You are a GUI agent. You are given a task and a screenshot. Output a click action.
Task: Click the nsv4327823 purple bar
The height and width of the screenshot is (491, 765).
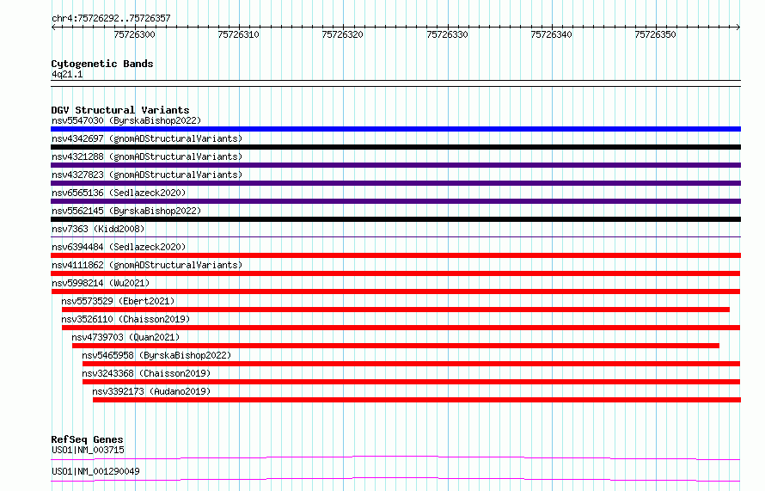pyautogui.click(x=395, y=183)
